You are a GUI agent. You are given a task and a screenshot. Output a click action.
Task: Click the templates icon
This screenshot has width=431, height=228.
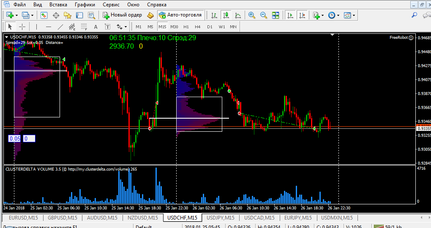coord(347,15)
